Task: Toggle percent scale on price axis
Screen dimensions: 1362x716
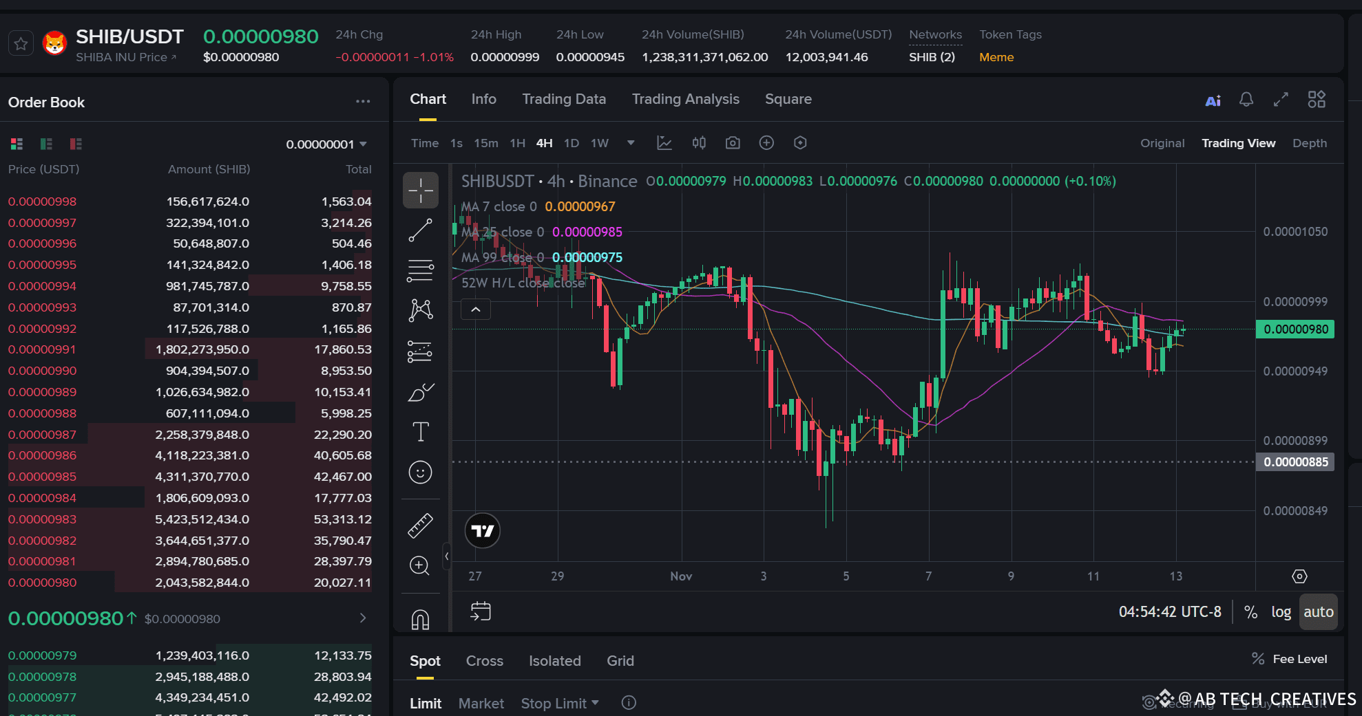Action: 1250,612
